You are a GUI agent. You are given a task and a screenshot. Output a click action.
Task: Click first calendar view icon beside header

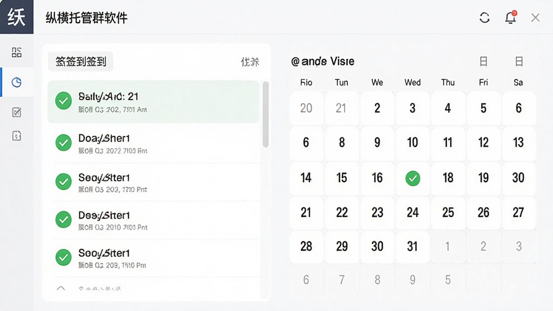pos(483,62)
